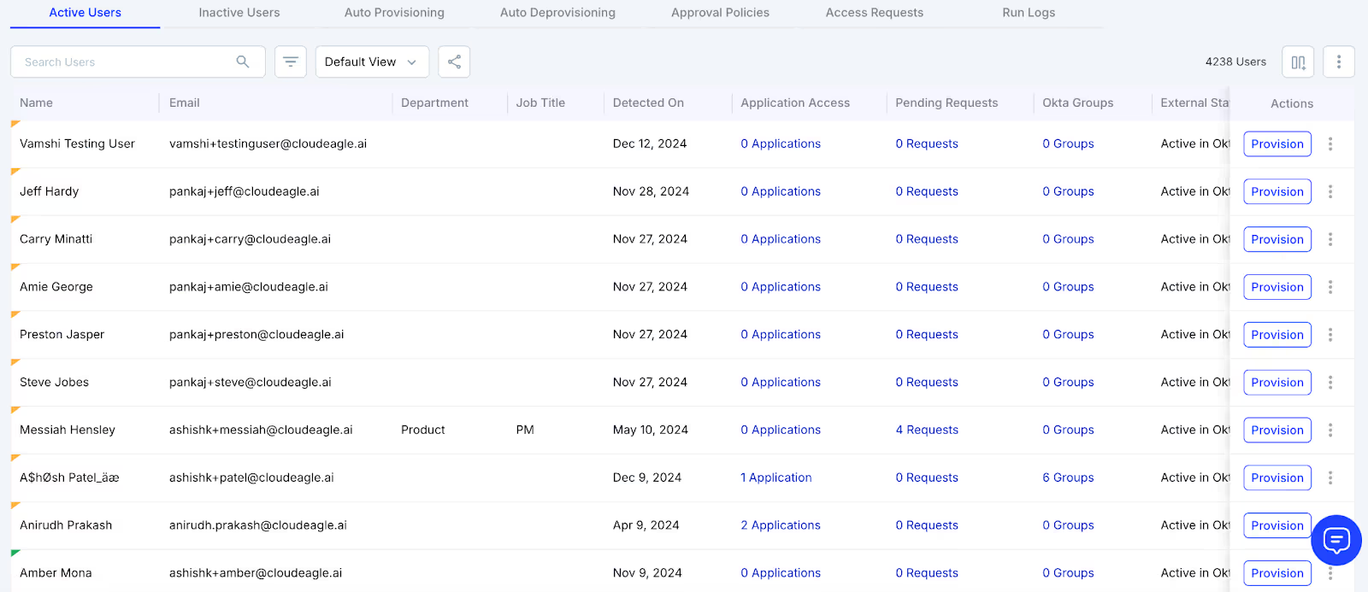Open the column layout settings icon
Screen dimensions: 1368x592
coord(1298,62)
